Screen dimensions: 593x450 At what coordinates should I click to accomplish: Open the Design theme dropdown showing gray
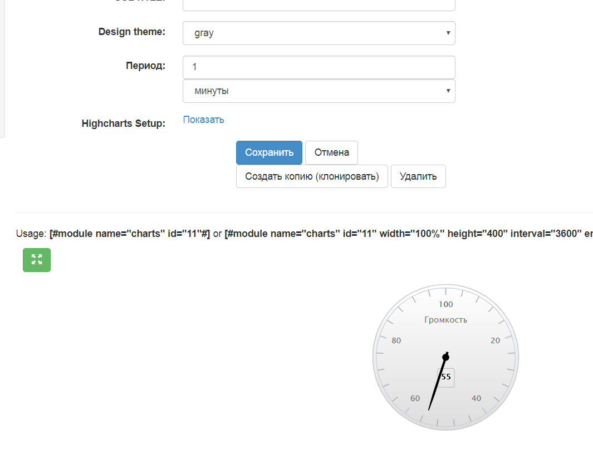319,33
